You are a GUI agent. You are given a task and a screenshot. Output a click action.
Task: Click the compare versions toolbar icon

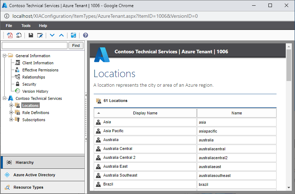click(73, 35)
